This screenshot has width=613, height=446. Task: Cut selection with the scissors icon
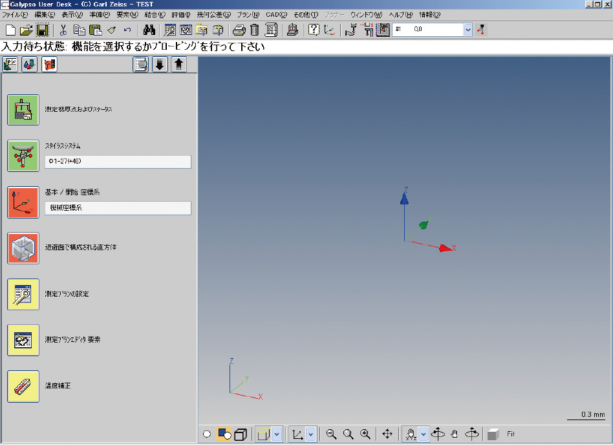click(63, 30)
